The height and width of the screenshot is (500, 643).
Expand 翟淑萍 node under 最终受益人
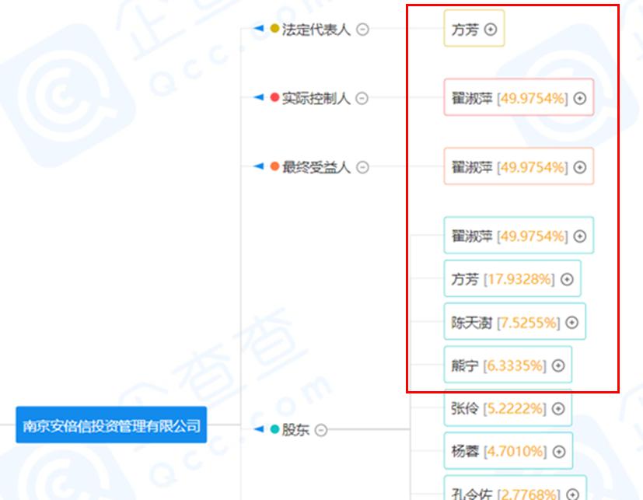pos(579,167)
